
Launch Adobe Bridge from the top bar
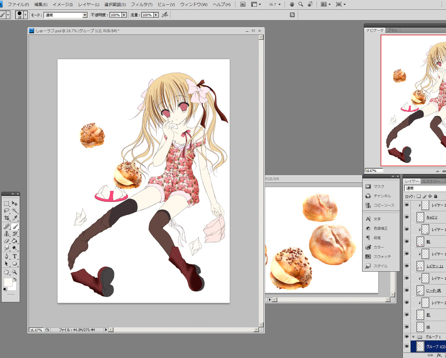point(243,5)
